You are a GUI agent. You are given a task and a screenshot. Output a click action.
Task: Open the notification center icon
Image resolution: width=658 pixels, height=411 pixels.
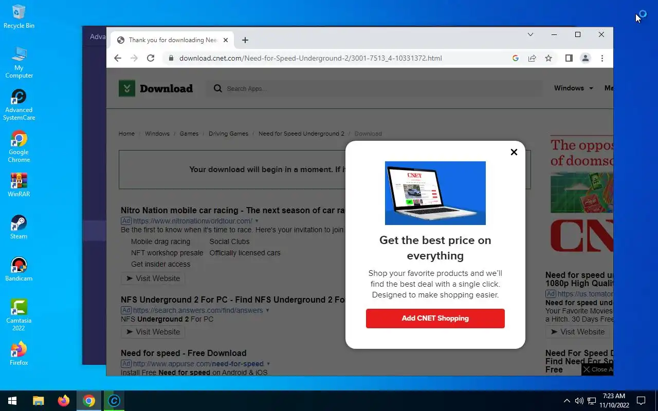tap(641, 401)
